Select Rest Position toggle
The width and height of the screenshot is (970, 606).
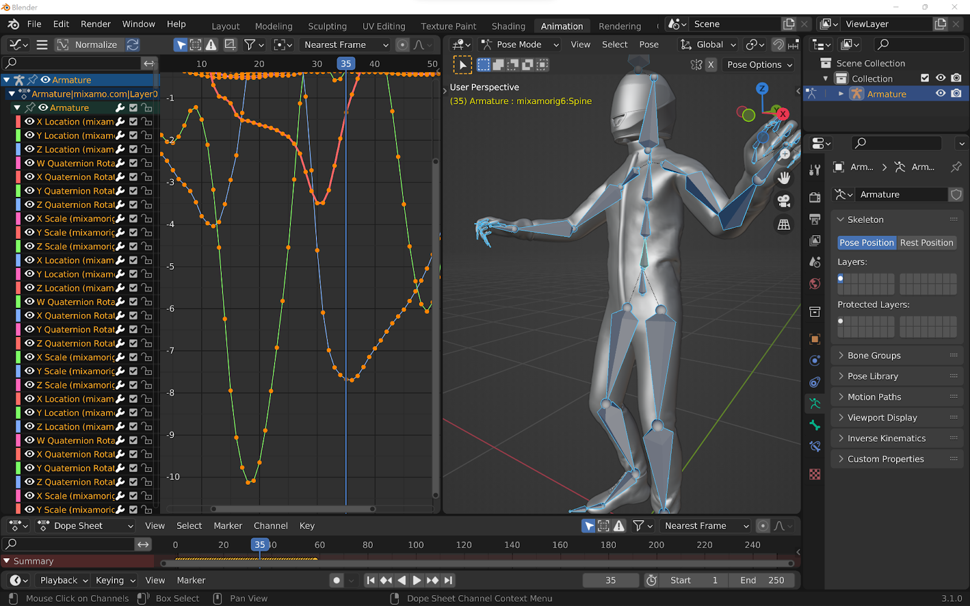click(x=926, y=242)
